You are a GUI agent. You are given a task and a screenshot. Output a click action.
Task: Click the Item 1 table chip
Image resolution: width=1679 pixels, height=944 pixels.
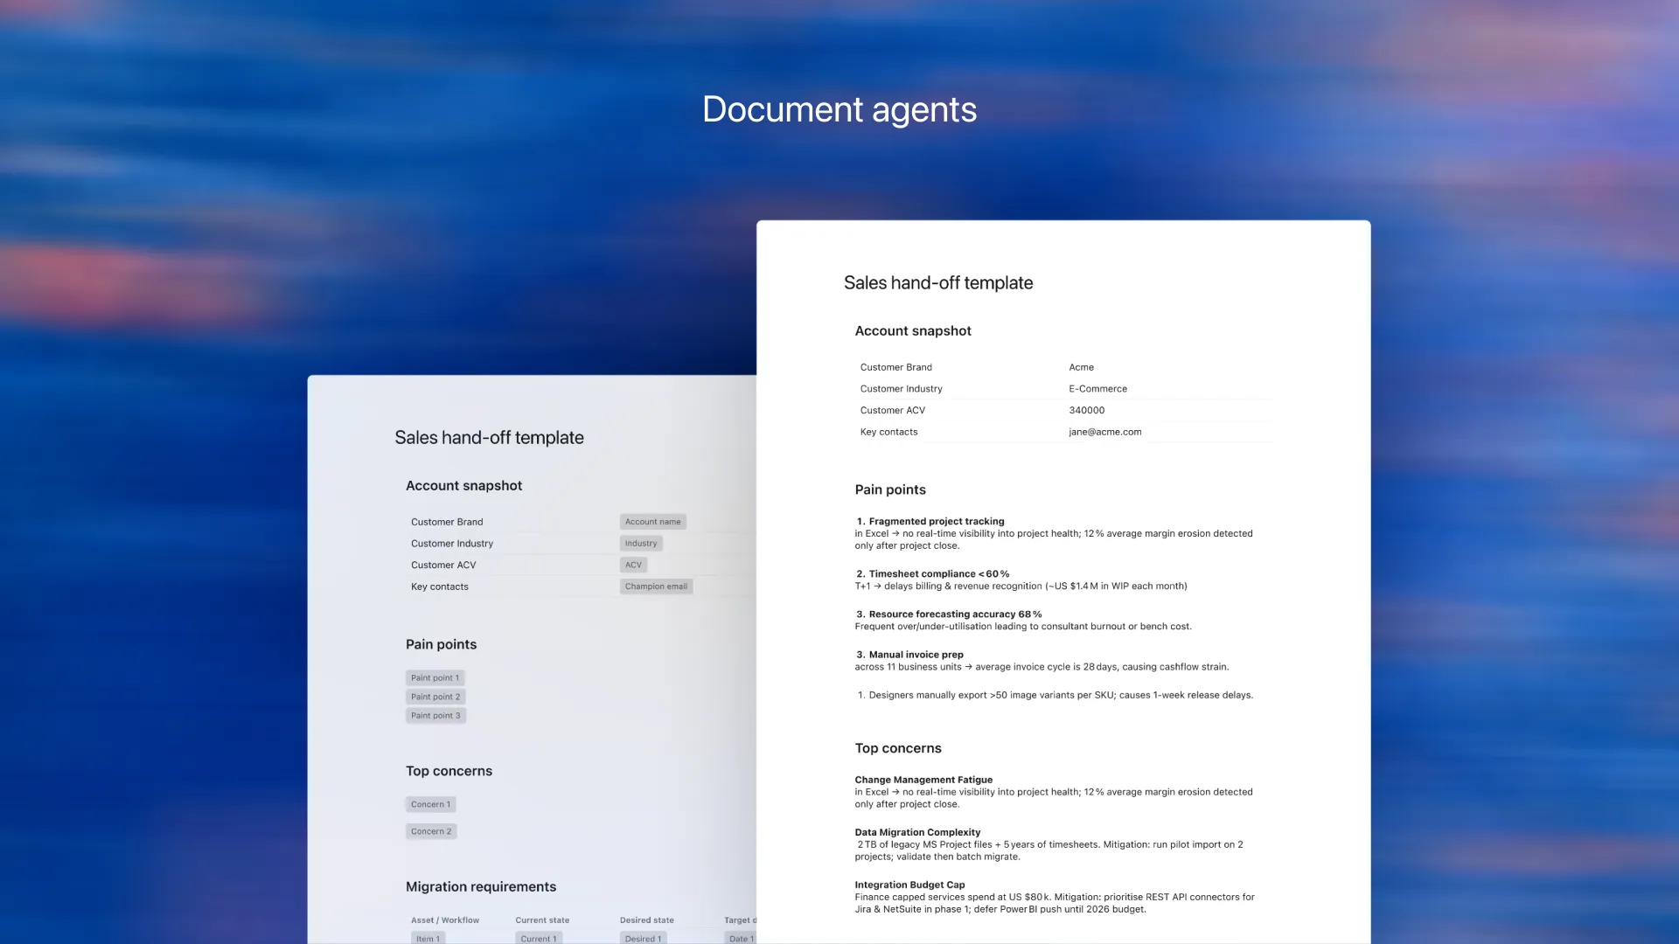coord(428,938)
